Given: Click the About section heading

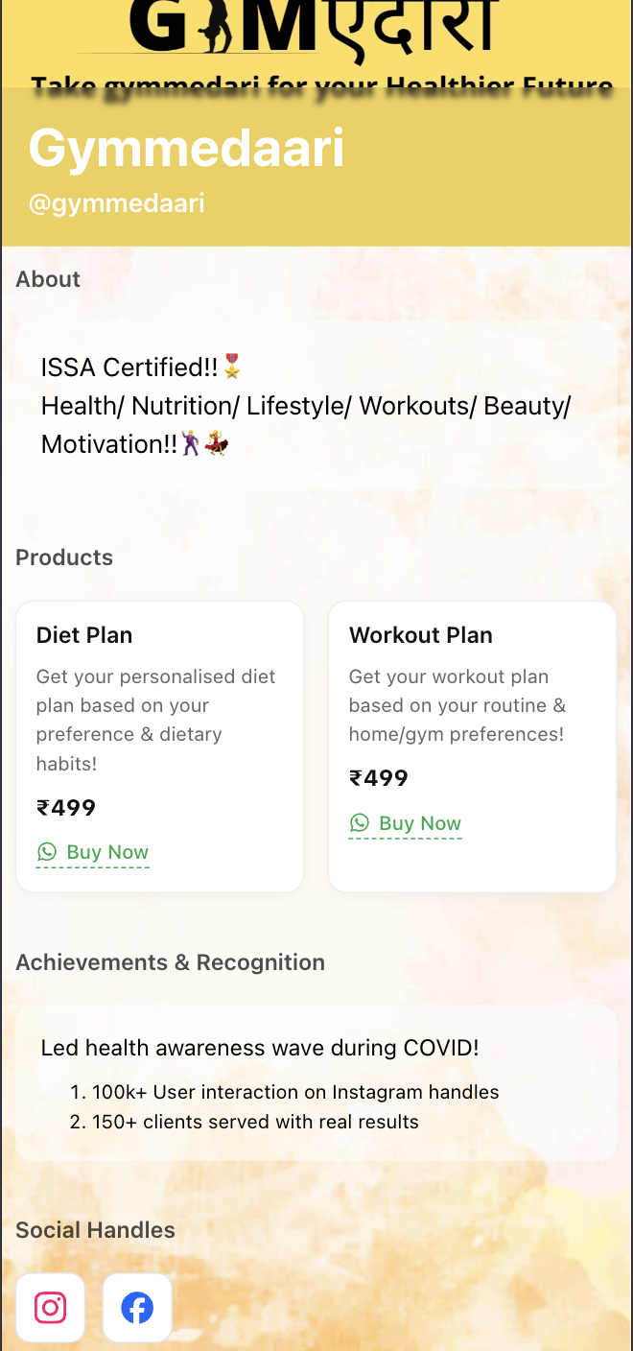Looking at the screenshot, I should [x=47, y=279].
